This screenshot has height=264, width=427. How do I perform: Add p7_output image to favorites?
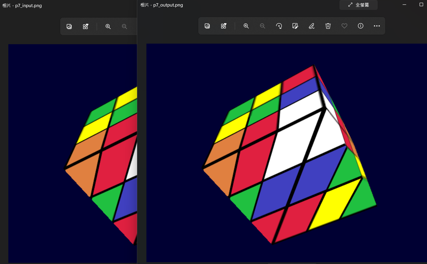pos(344,26)
